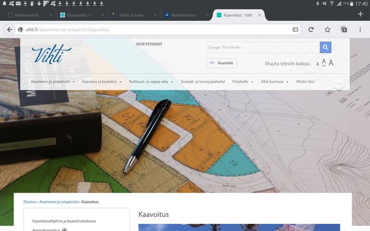Screen dimensions: 370x231
Task: Click the blue search magnifier button
Action: (325, 48)
